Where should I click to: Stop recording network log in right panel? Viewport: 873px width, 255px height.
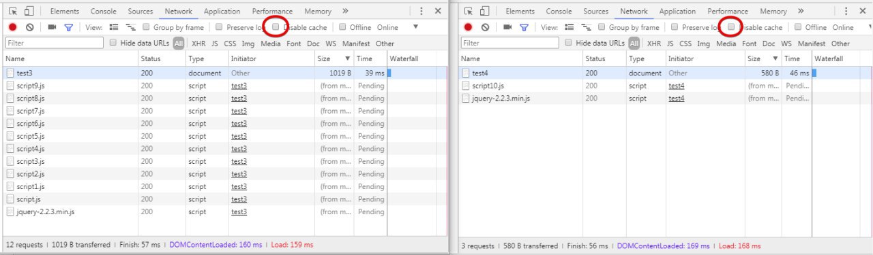pyautogui.click(x=468, y=27)
